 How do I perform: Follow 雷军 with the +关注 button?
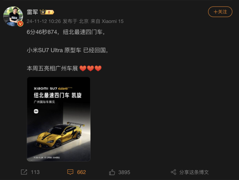[220, 12]
